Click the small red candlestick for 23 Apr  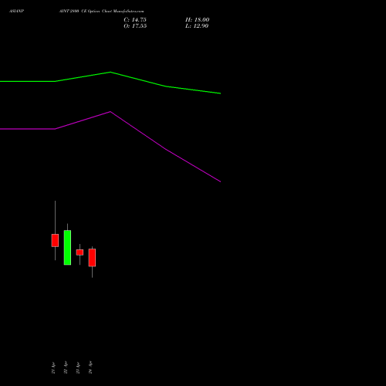point(80,252)
